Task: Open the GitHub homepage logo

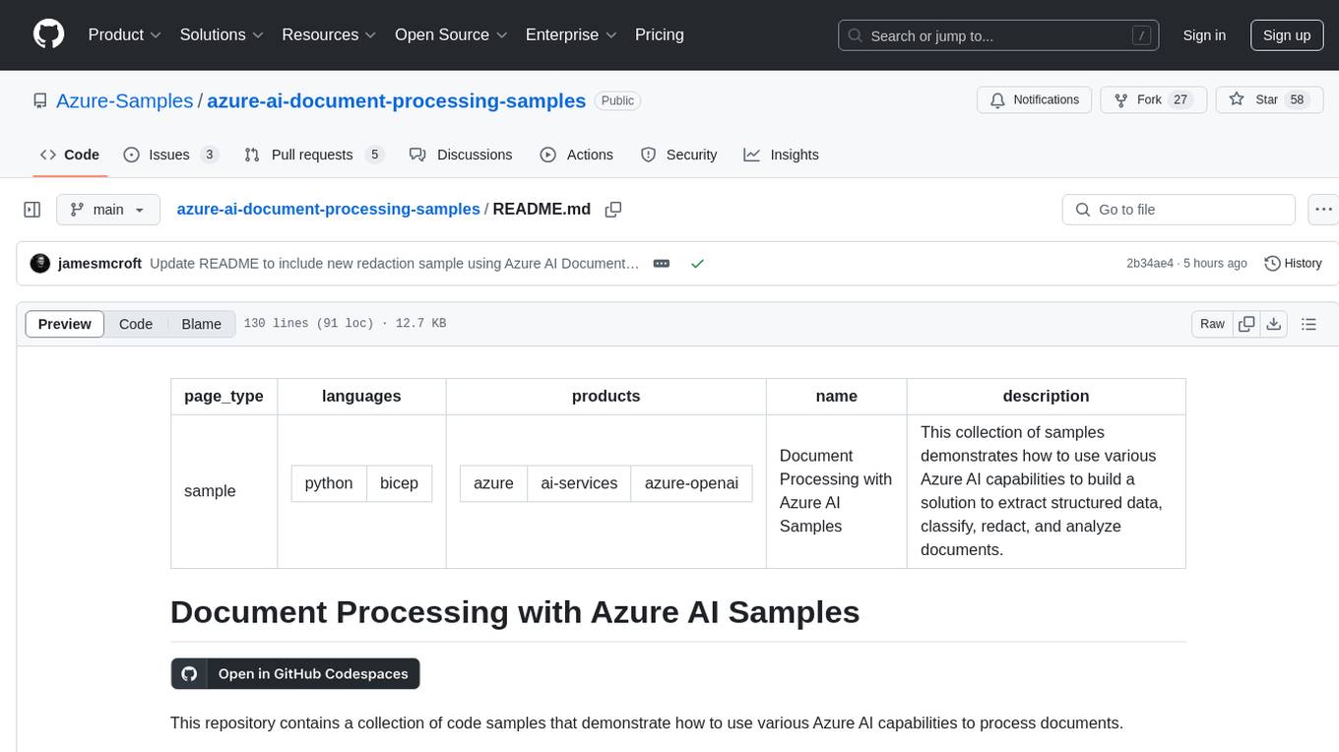Action: coord(48,34)
